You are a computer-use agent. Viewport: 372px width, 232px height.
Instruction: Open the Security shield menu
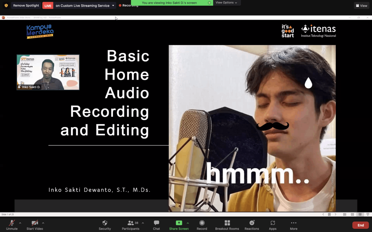[x=105, y=224]
